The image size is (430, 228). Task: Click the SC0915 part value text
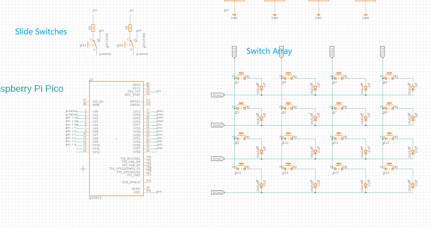tap(95, 198)
